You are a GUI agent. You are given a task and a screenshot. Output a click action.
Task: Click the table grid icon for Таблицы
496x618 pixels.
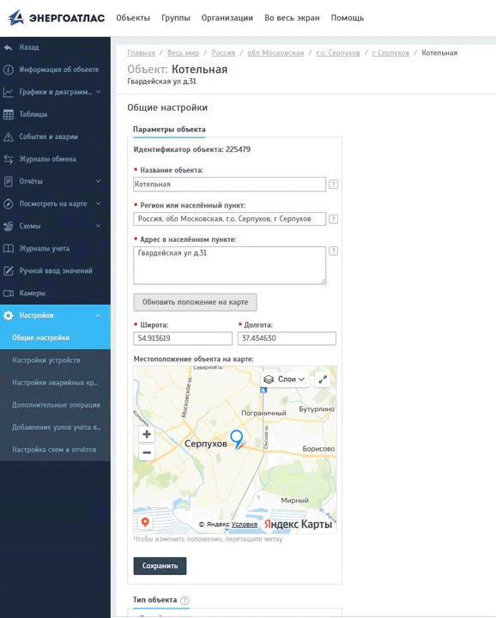tap(8, 114)
